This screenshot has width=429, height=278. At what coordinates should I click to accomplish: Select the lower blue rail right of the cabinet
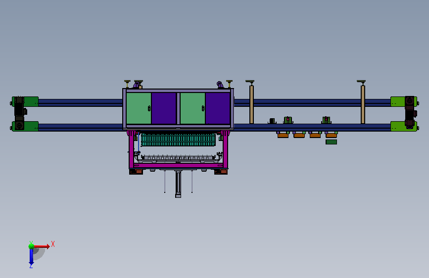[312, 128]
